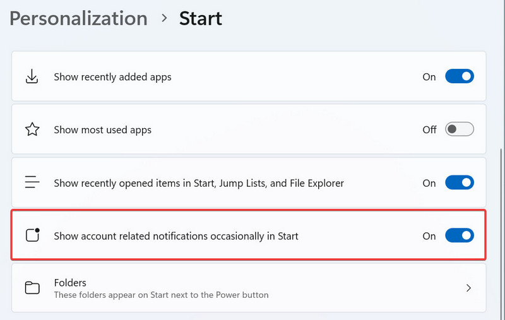Image resolution: width=505 pixels, height=320 pixels.
Task: Disable recently opened items toggle
Action: 459,183
